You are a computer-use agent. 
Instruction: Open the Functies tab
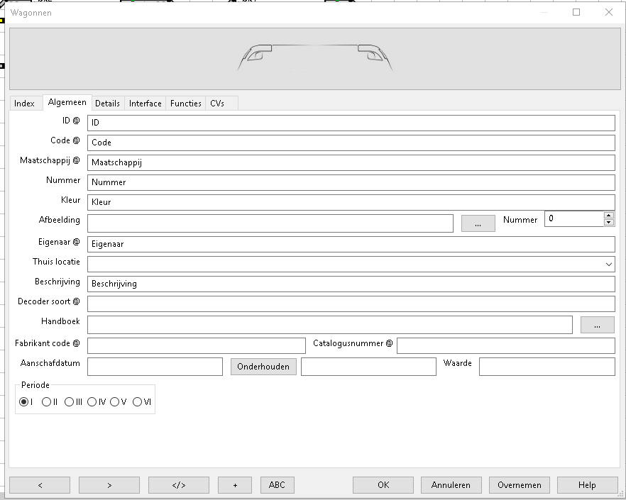tap(185, 104)
